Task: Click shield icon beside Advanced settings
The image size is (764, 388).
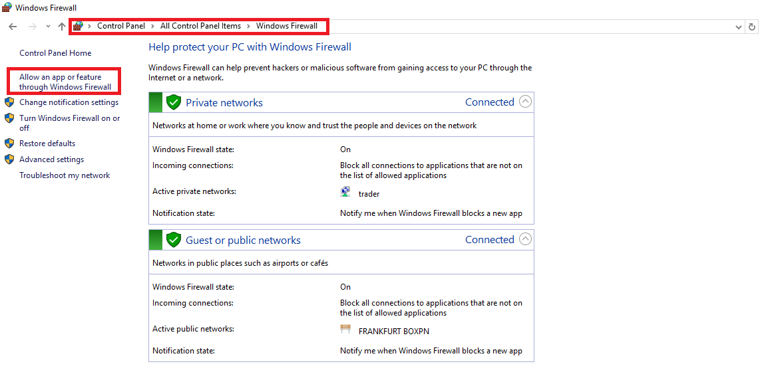Action: click(9, 159)
